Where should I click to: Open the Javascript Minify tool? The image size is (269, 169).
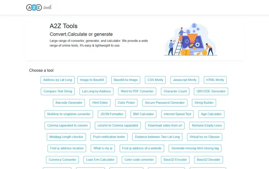pos(185,80)
